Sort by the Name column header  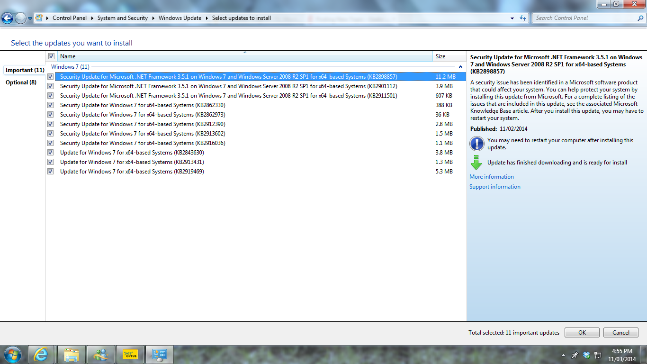coord(245,56)
